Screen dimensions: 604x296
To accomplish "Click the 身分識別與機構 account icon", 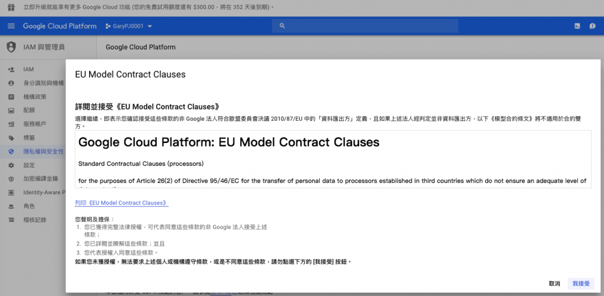I will (x=11, y=83).
